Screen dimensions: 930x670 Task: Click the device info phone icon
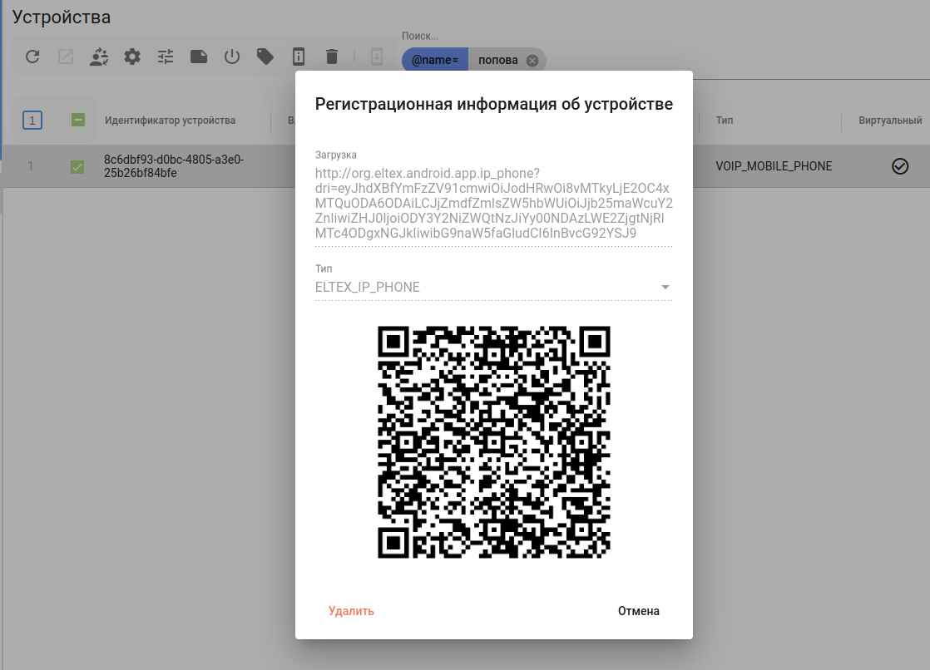tap(299, 57)
